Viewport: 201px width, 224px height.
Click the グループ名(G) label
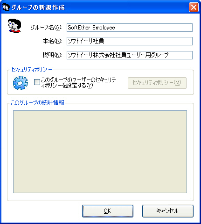point(46,28)
